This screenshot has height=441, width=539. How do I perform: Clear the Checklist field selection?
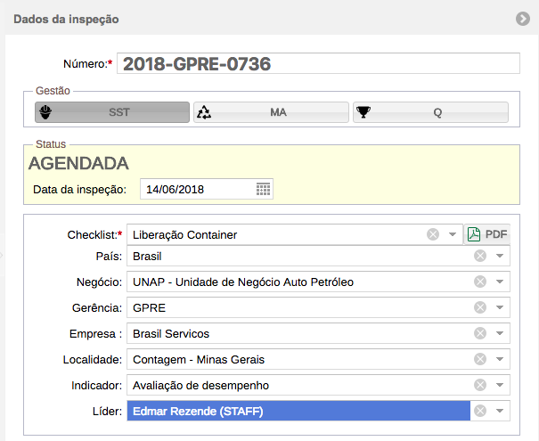pyautogui.click(x=433, y=234)
